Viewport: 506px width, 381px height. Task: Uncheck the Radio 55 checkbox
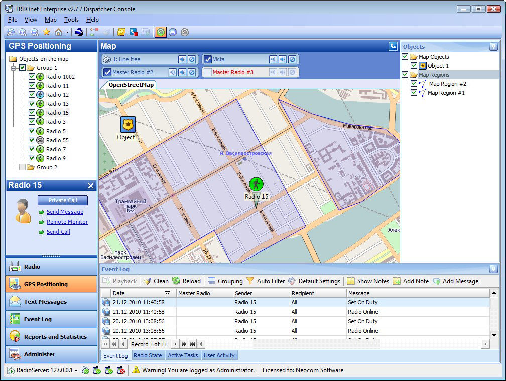point(32,140)
